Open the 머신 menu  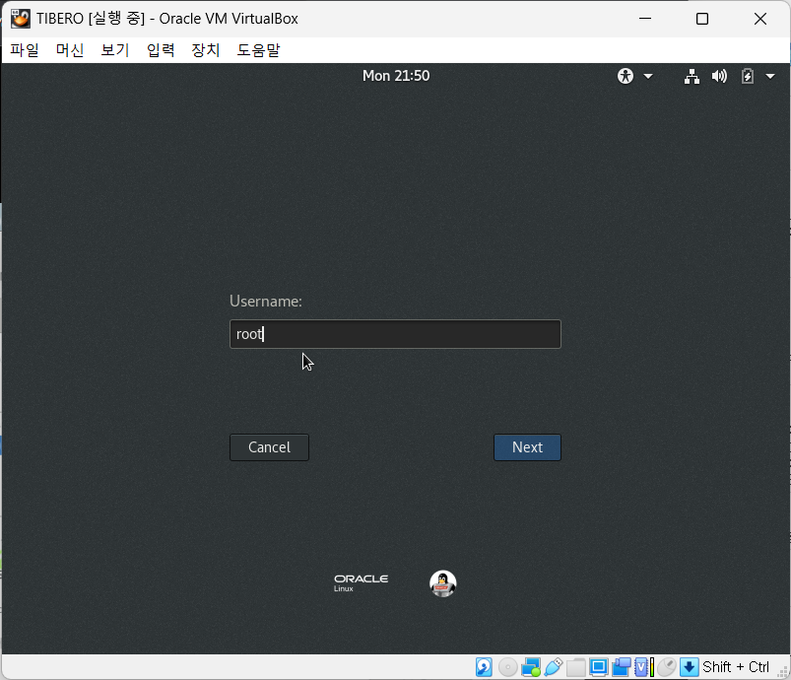tap(70, 50)
